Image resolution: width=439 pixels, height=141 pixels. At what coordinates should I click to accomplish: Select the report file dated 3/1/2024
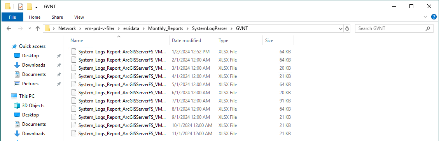[x=181, y=68]
